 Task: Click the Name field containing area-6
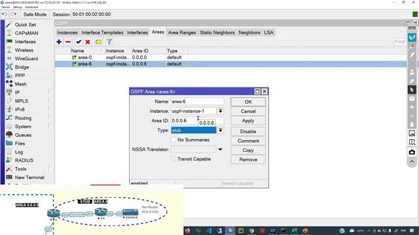pyautogui.click(x=197, y=102)
